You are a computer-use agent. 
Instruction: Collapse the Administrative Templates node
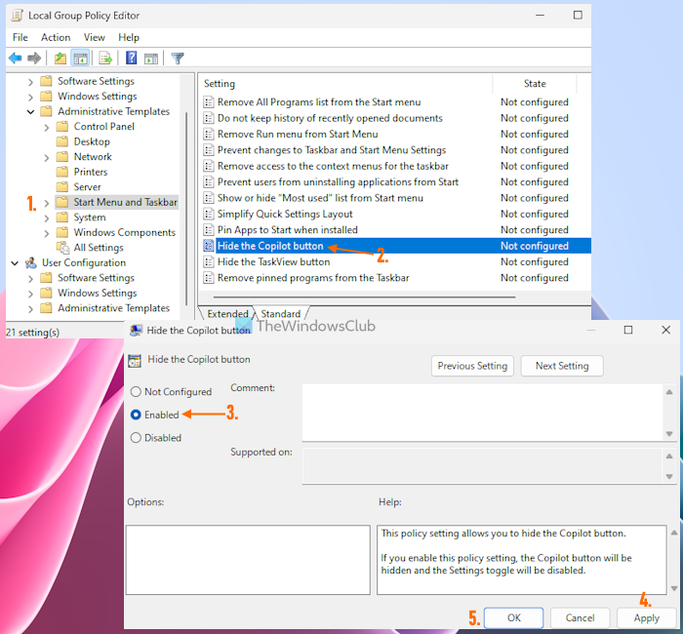pos(31,111)
